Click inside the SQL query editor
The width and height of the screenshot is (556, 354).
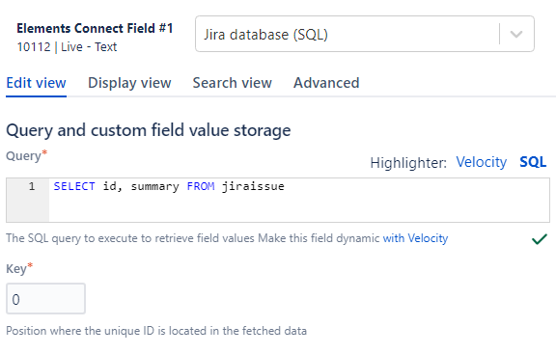pos(299,201)
